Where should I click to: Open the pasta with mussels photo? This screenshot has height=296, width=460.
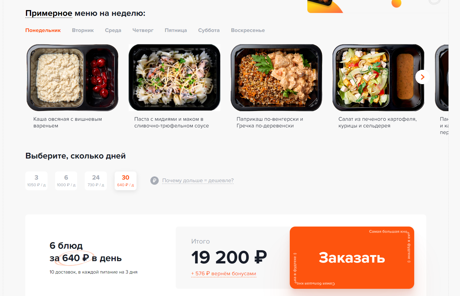click(174, 78)
